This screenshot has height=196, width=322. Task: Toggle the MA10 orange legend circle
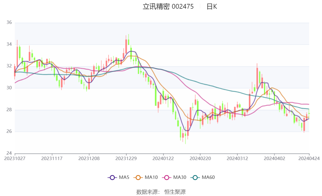click(x=138, y=177)
